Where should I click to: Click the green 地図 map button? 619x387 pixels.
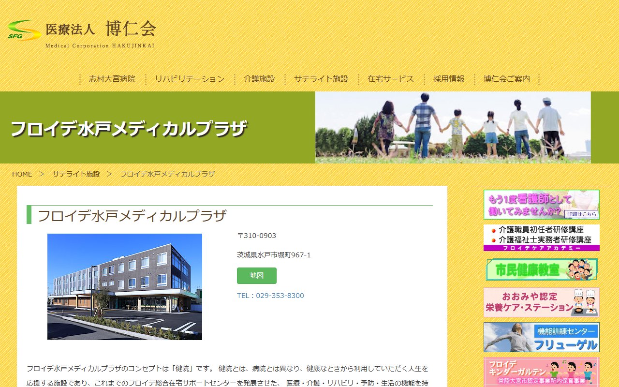[257, 276]
